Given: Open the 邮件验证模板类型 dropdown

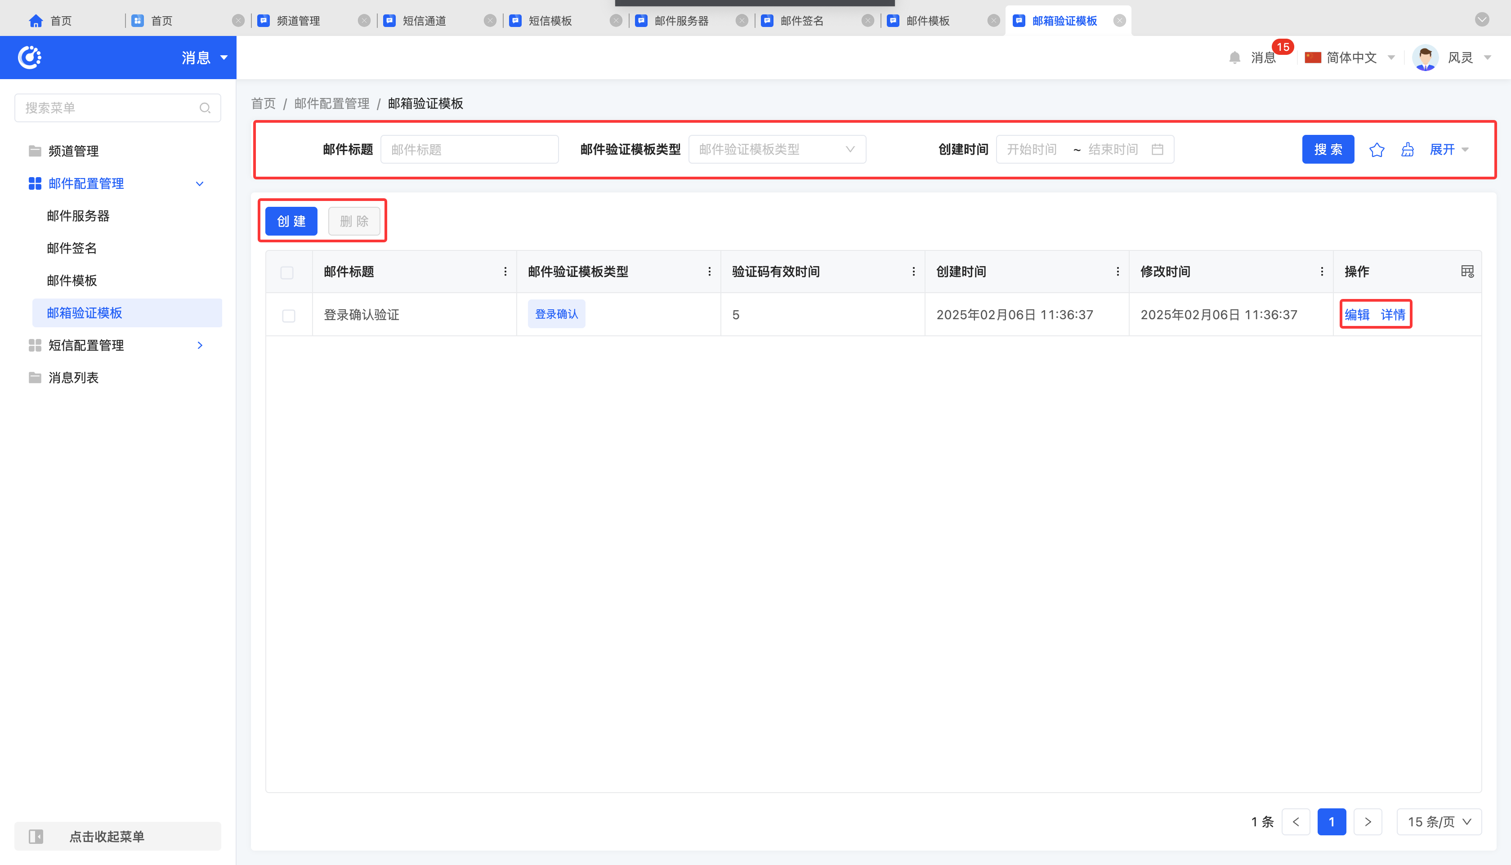Looking at the screenshot, I should tap(777, 149).
